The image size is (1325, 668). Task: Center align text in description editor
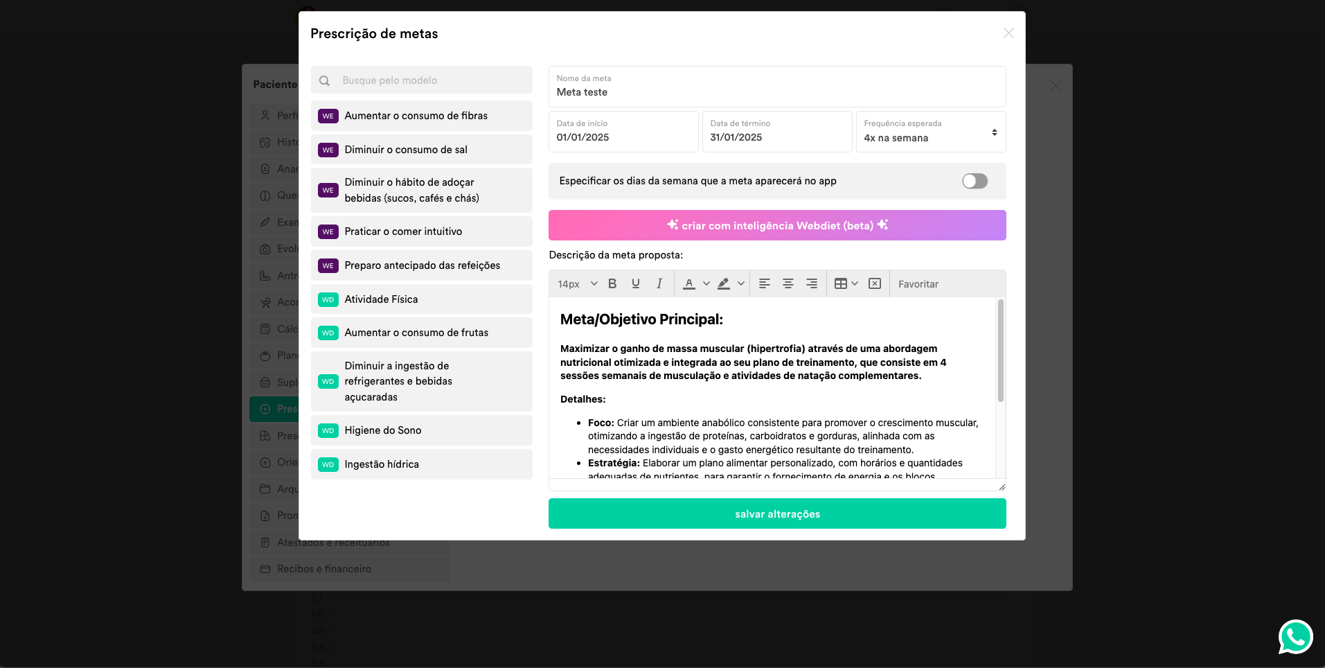pyautogui.click(x=788, y=283)
